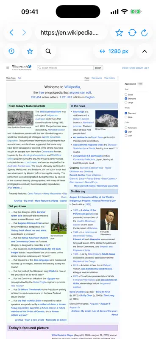
Task: Tap the Wi-Fi status icon
Action: 124,11
